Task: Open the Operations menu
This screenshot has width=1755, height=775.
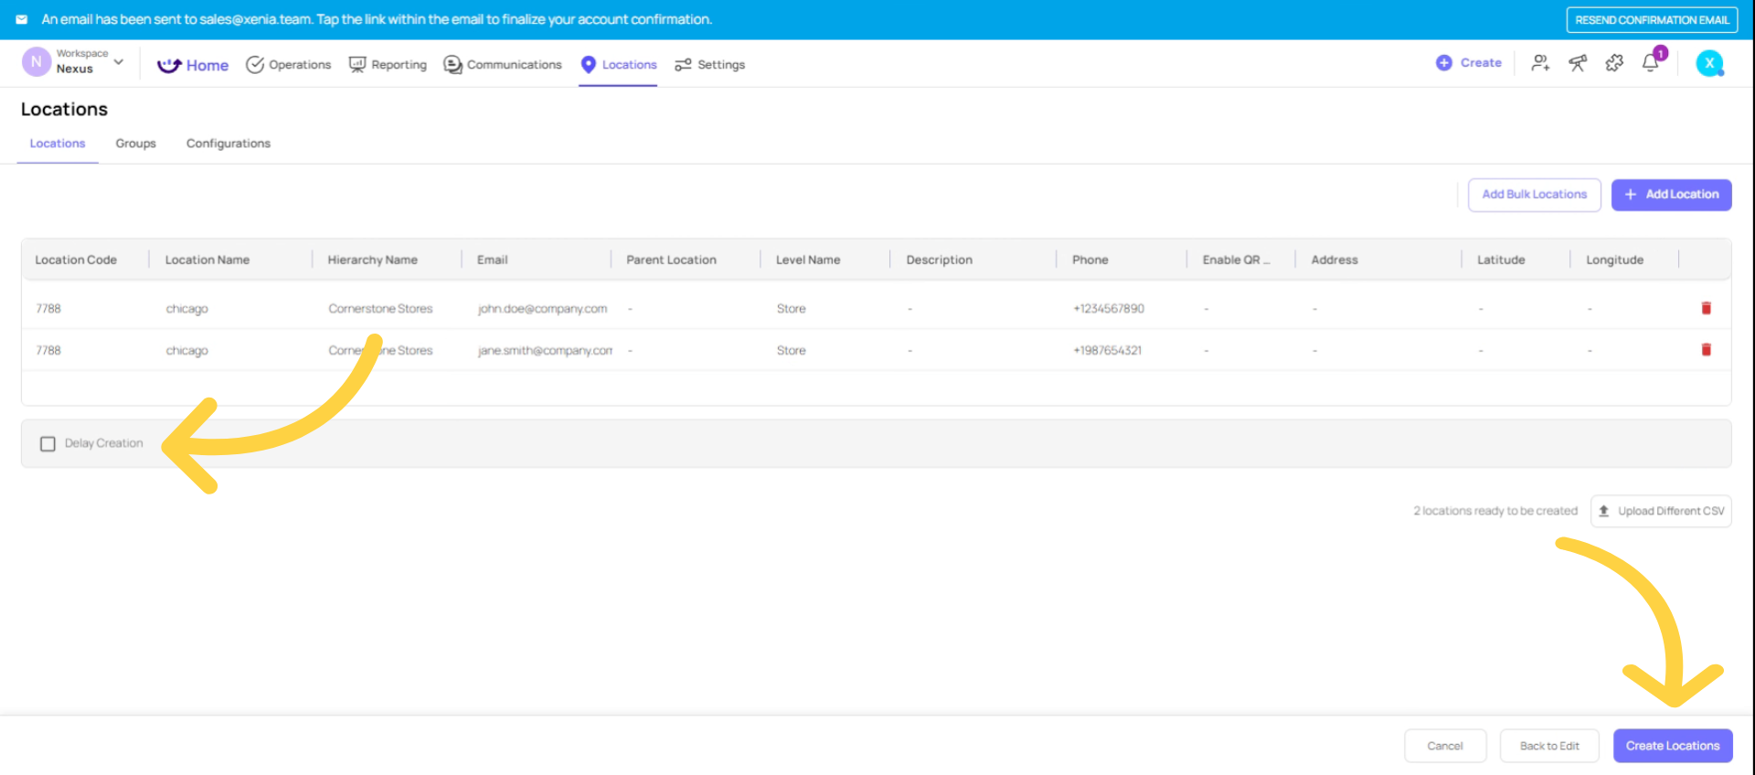Action: [289, 65]
